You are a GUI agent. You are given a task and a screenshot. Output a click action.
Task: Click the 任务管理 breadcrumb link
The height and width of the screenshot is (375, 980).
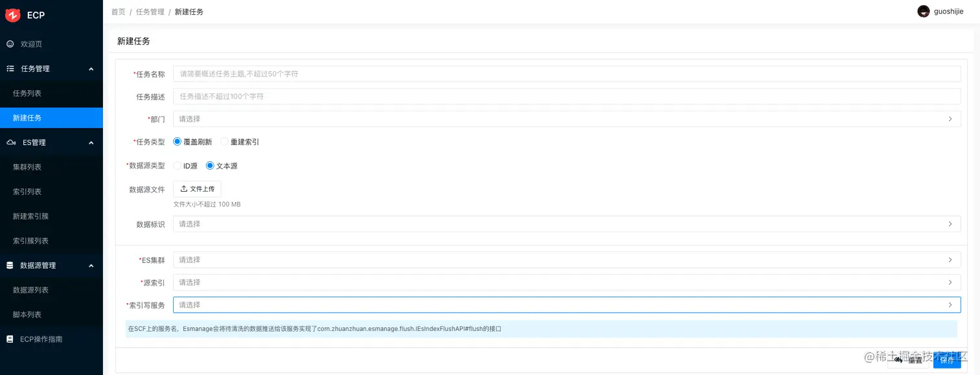[x=150, y=12]
